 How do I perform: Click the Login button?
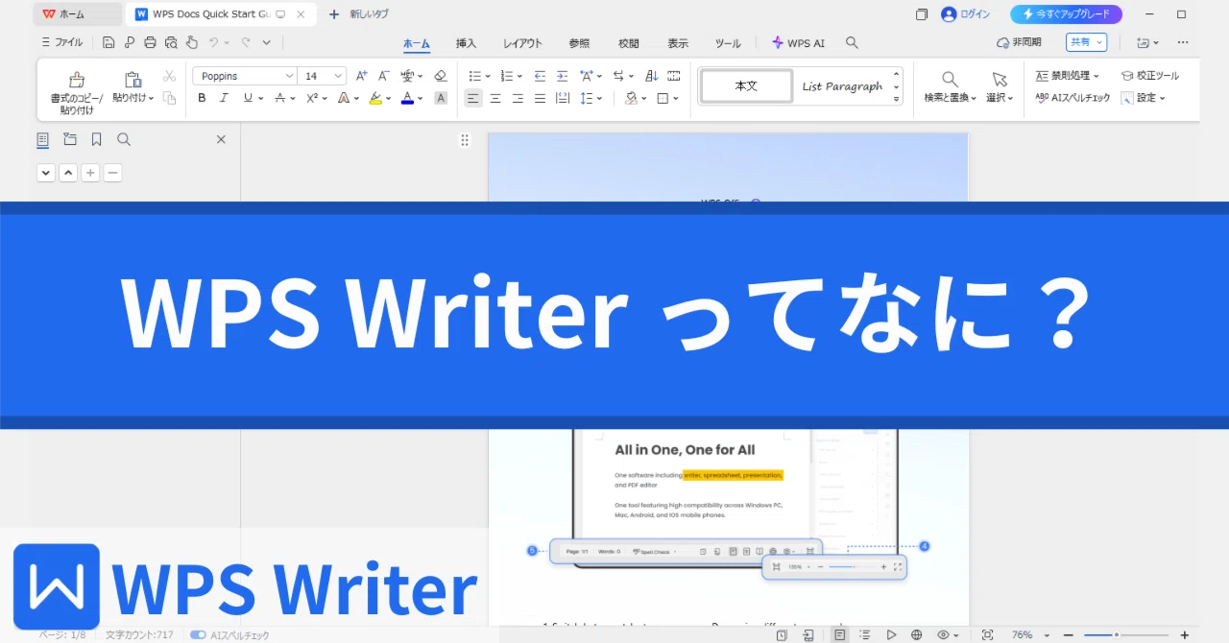pos(965,14)
